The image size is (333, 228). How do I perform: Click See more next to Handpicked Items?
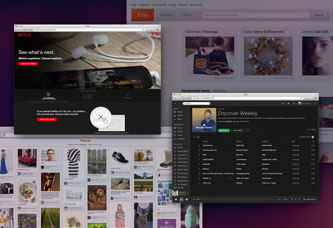coord(219,91)
